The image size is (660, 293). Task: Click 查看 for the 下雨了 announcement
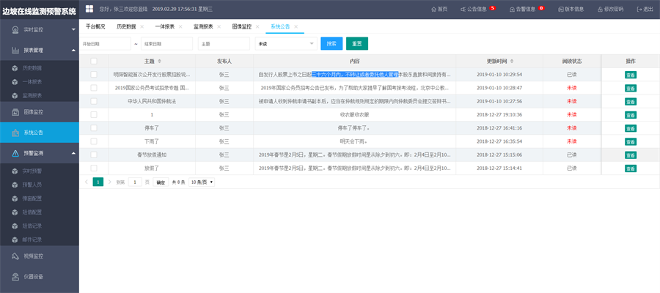pos(631,141)
